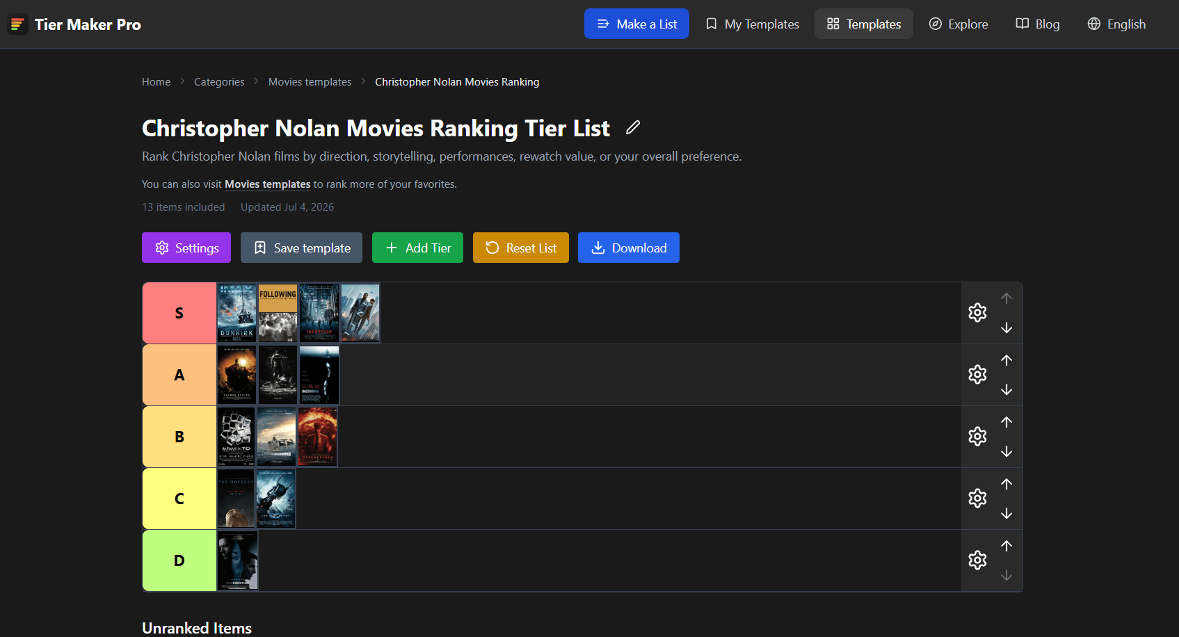The width and height of the screenshot is (1179, 637).
Task: Move C tier up with arrow
Action: pos(1006,483)
